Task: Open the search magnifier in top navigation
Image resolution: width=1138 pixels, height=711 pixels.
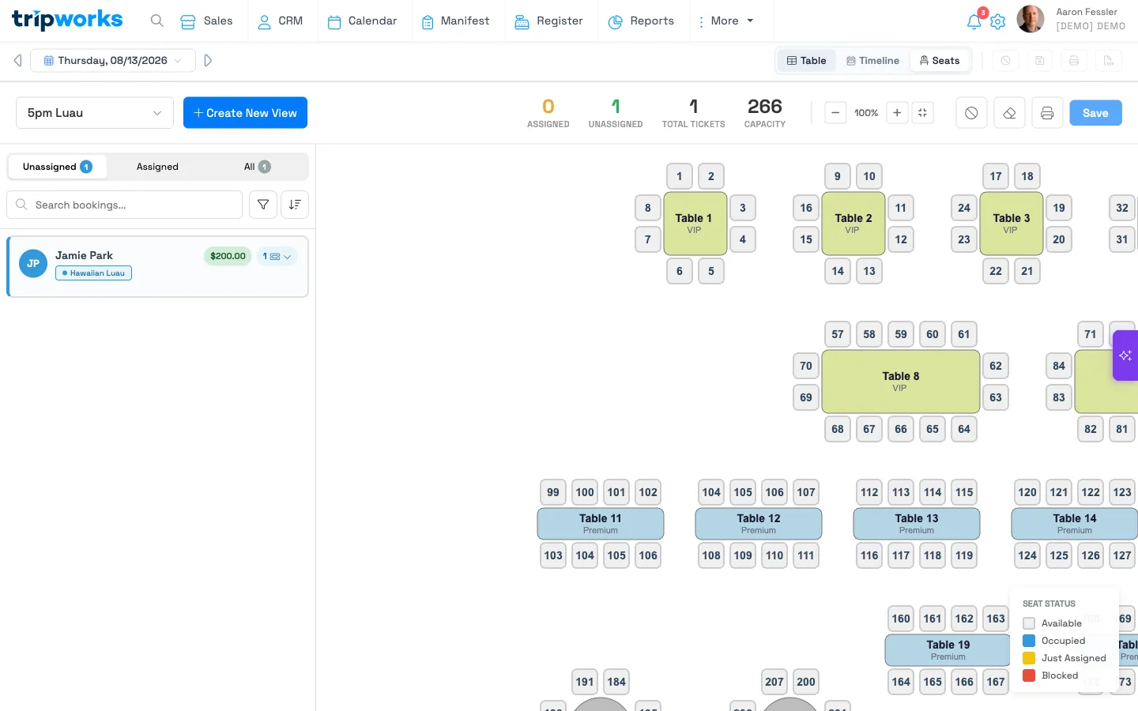Action: 157,21
